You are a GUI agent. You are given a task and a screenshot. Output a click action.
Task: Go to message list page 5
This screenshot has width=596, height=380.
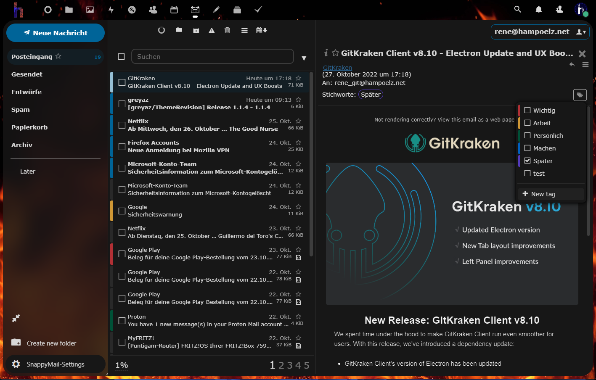pyautogui.click(x=307, y=365)
